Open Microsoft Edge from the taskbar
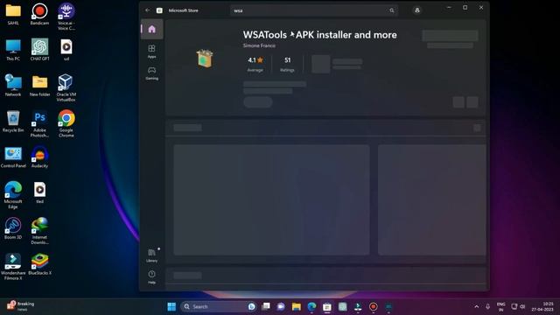Screen dimensions: 560x315 tap(311, 306)
